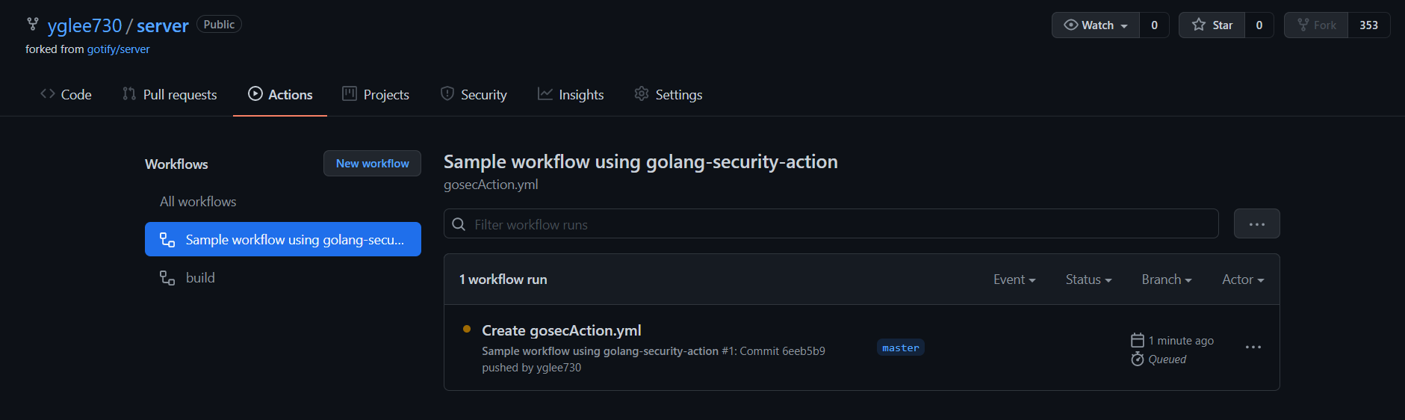
Task: Open yglee730 user profile link
Action: tap(84, 25)
